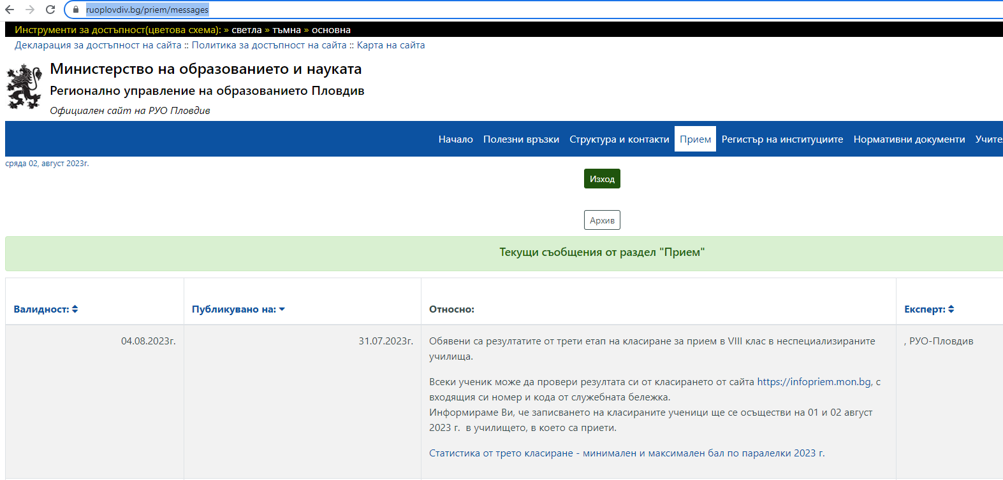Switch to основна color scheme
Screen dimensions: 1003x480
[331, 30]
